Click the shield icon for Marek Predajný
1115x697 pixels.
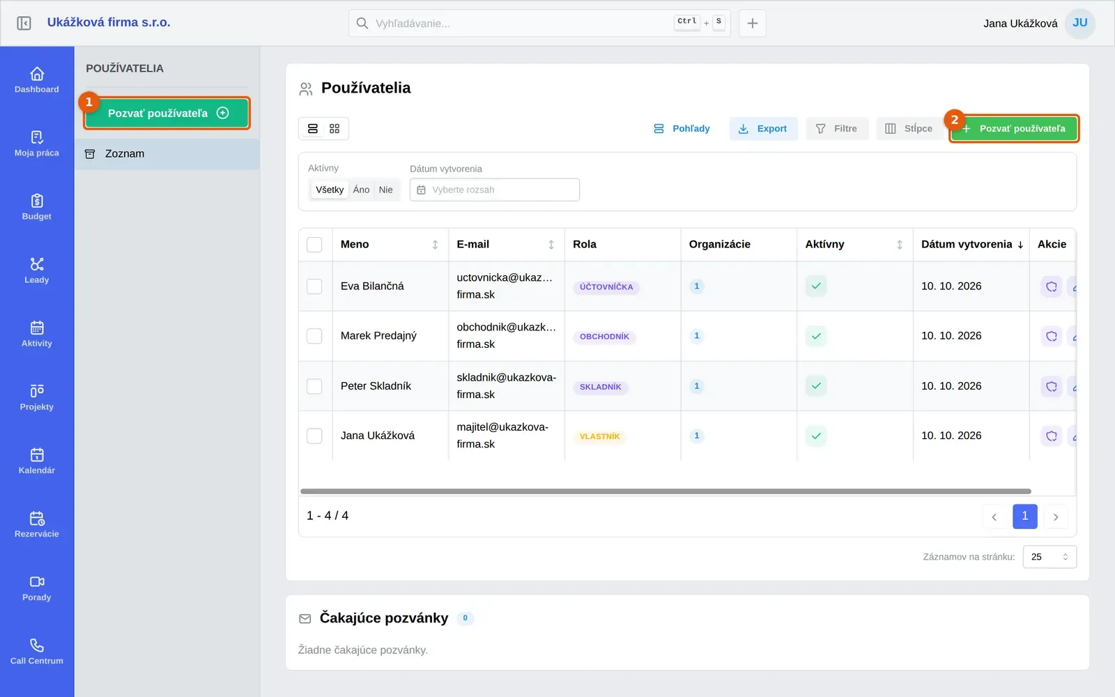tap(1051, 336)
